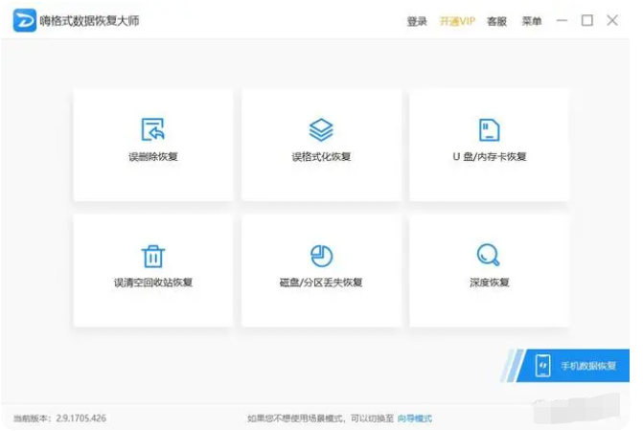
Task: Click the pie chart icon for 磁盘/分区丢失恢复
Action: click(x=321, y=256)
